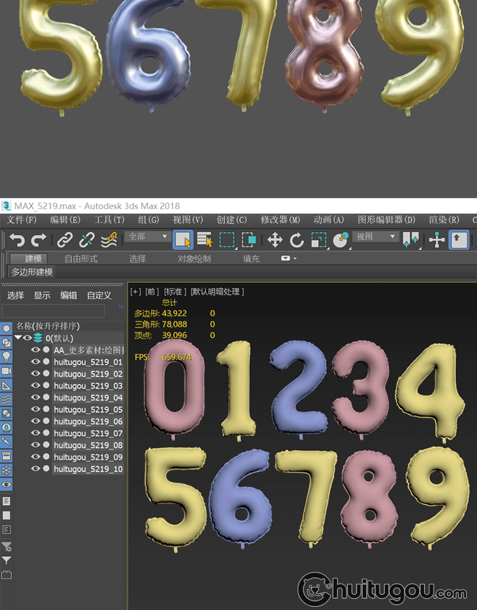The height and width of the screenshot is (610, 477).
Task: Open the 修改器(M) menu
Action: tap(280, 220)
